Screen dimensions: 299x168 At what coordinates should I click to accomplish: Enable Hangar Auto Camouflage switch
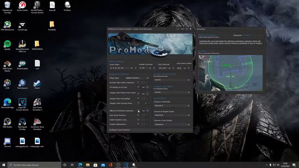[x=145, y=98]
